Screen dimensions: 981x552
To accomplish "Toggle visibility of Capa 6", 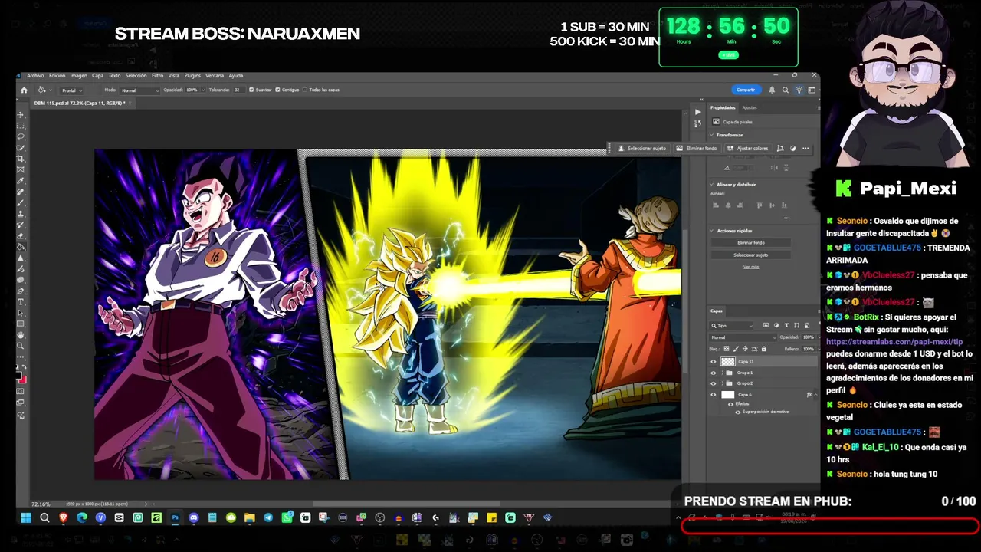I will (x=714, y=395).
